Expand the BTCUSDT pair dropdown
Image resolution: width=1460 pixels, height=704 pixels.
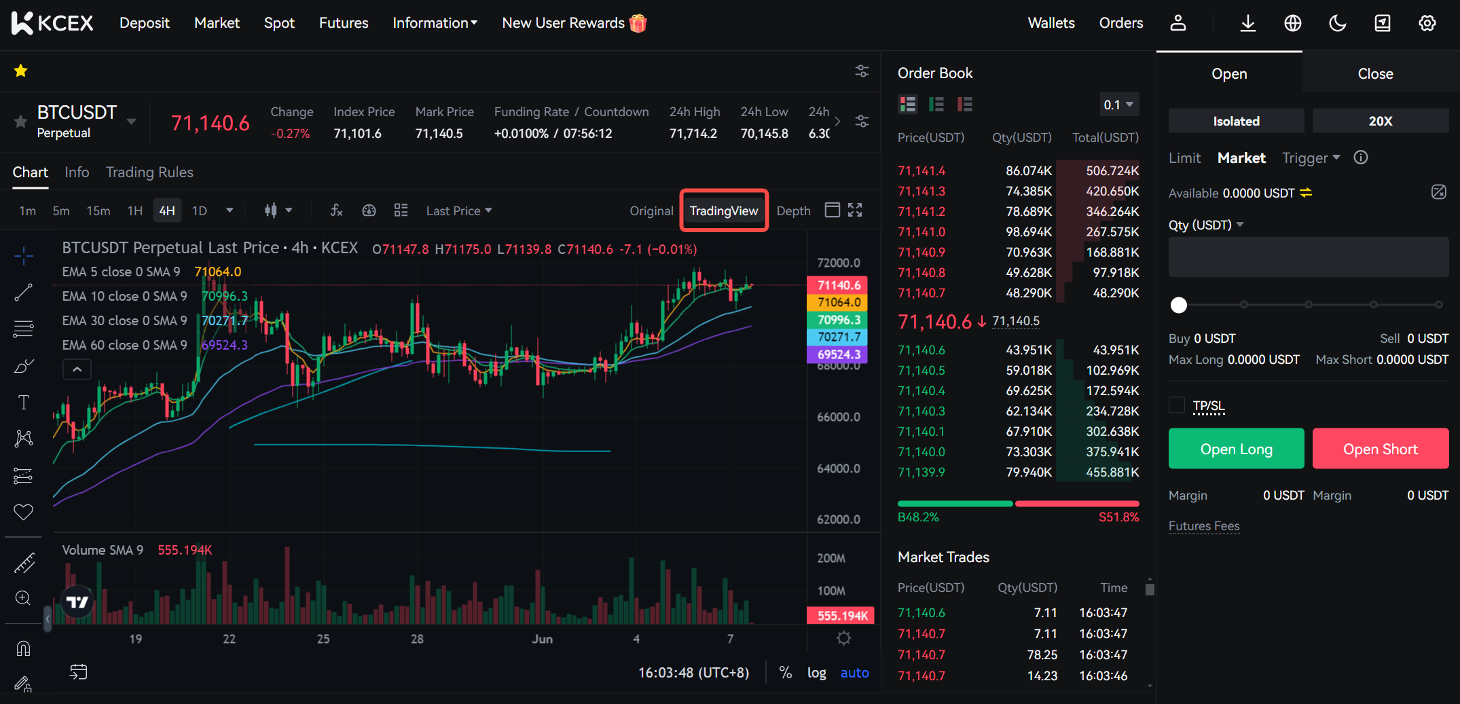pos(132,122)
